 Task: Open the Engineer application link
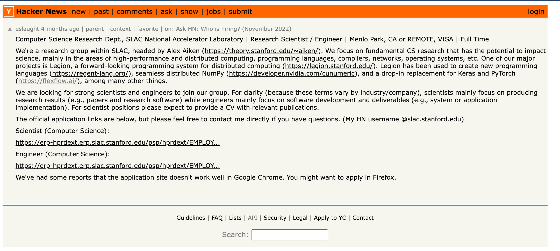(118, 166)
